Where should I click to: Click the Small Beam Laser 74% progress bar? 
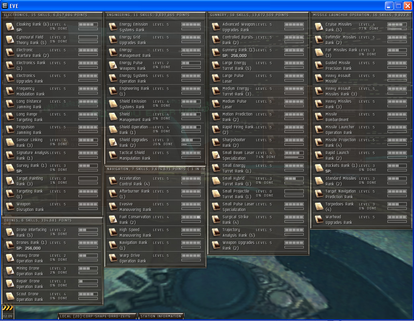click(x=294, y=157)
